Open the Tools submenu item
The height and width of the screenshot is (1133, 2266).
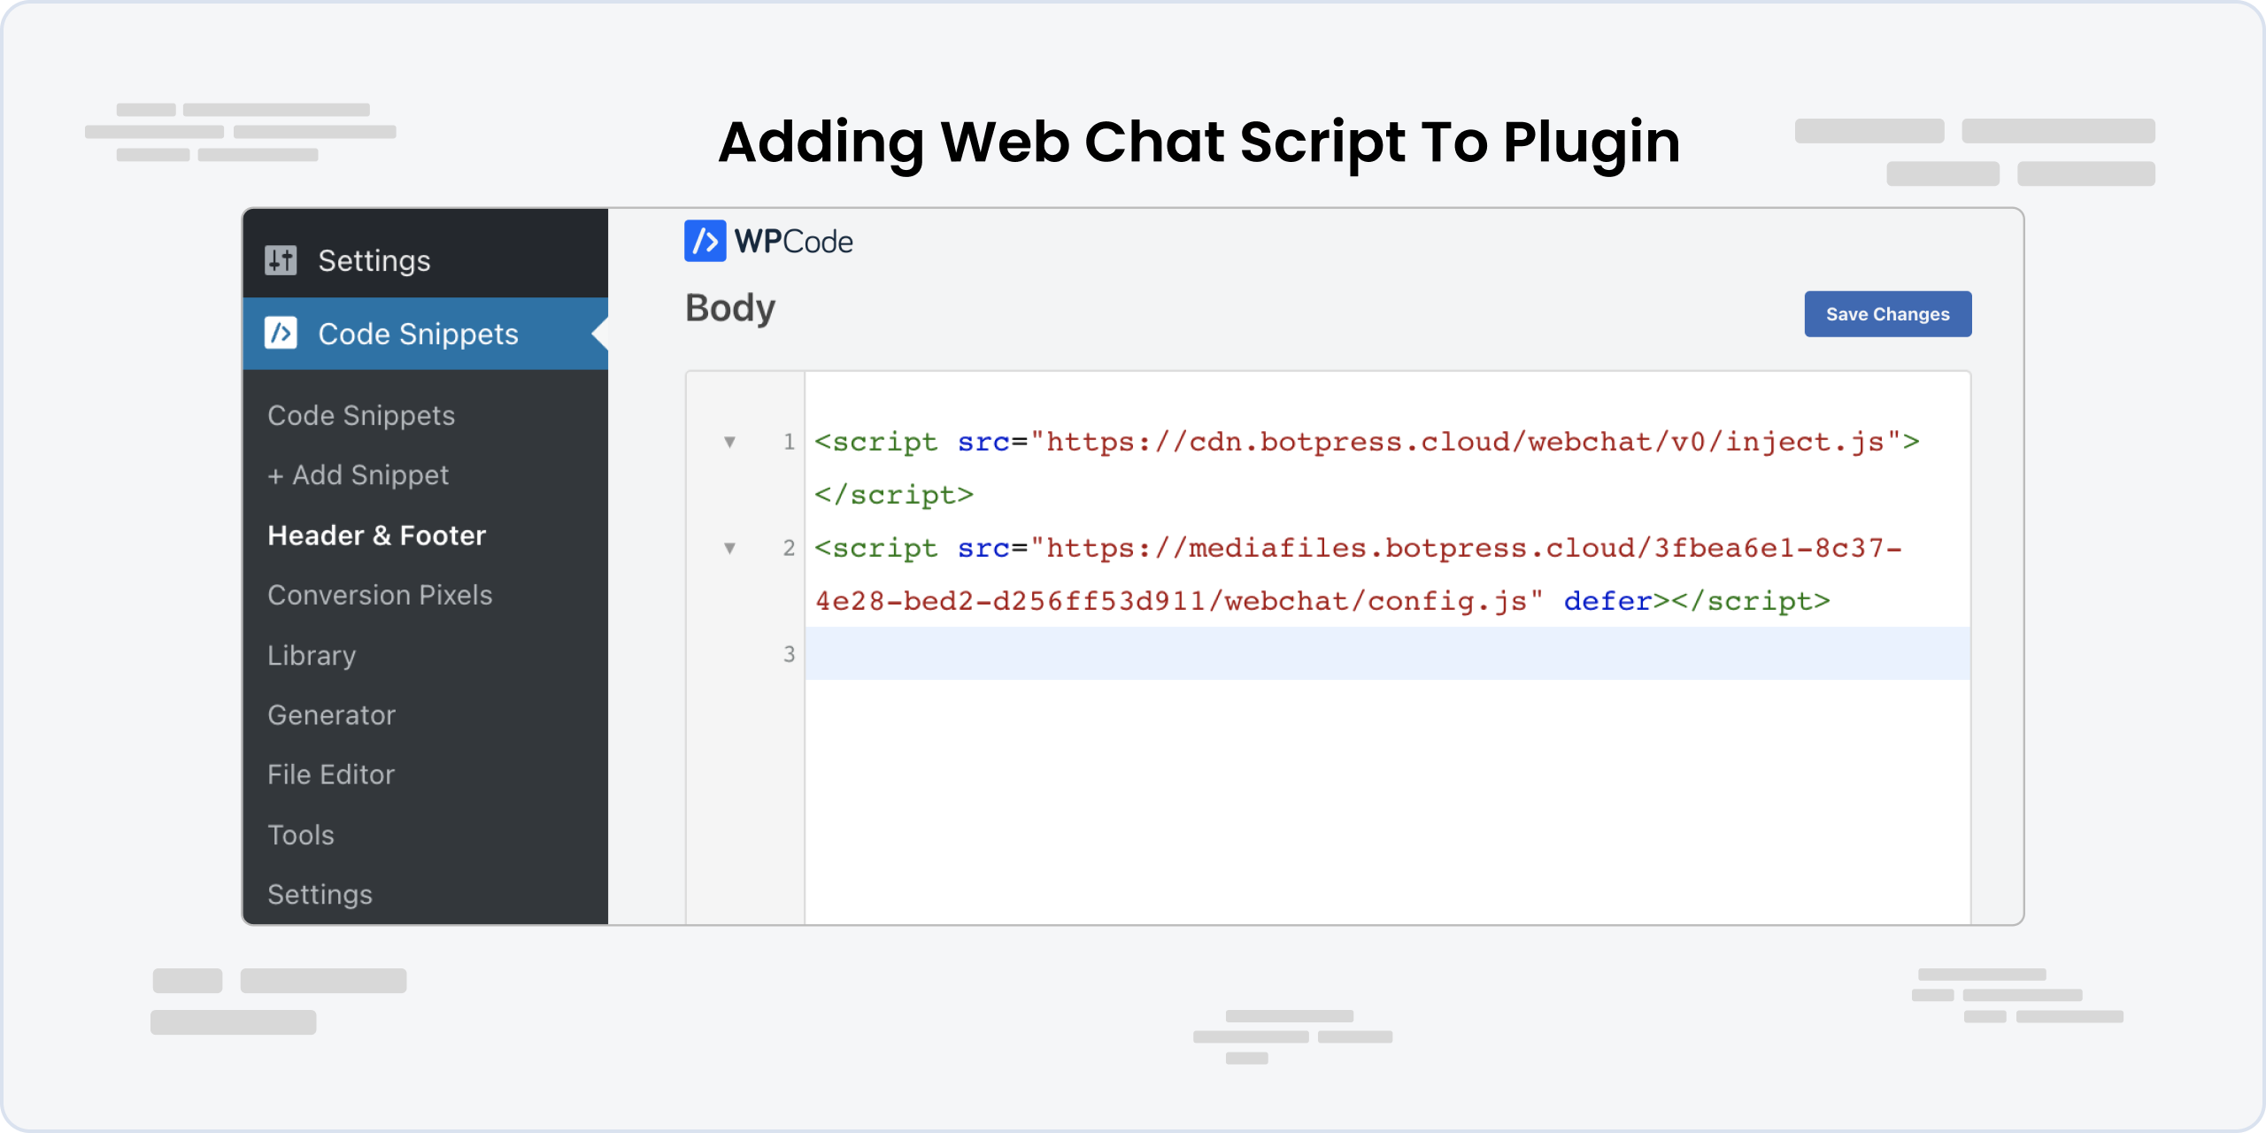[301, 835]
